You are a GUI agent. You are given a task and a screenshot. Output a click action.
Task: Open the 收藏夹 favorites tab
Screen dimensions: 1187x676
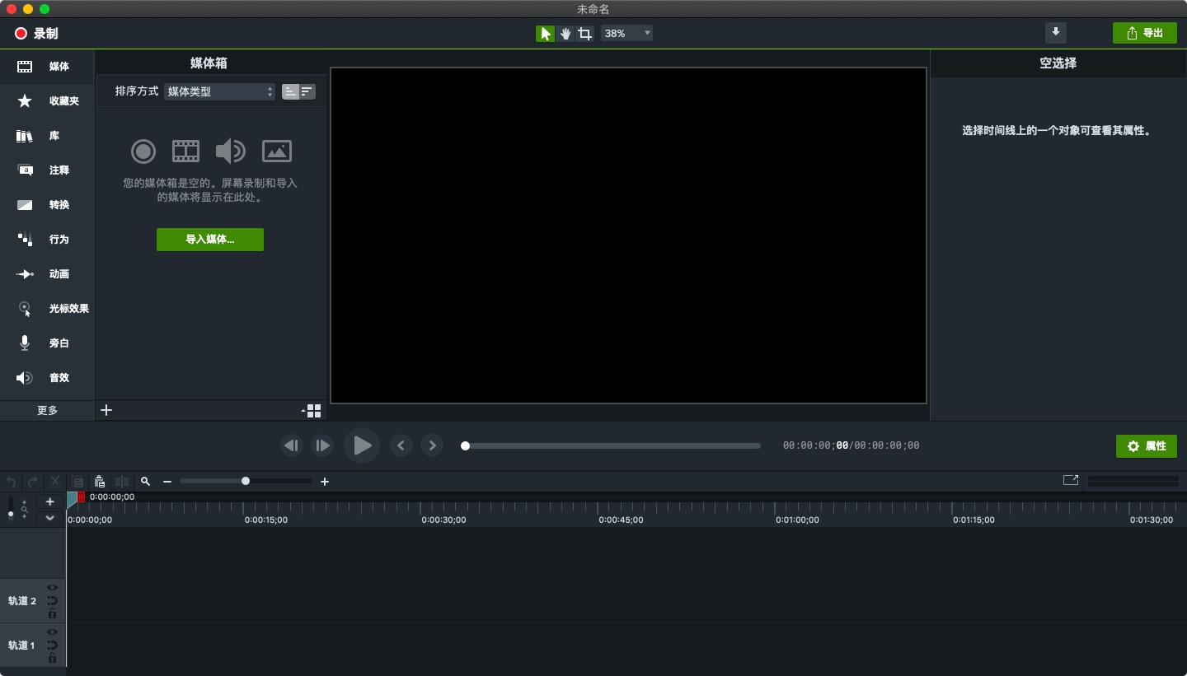(x=47, y=101)
